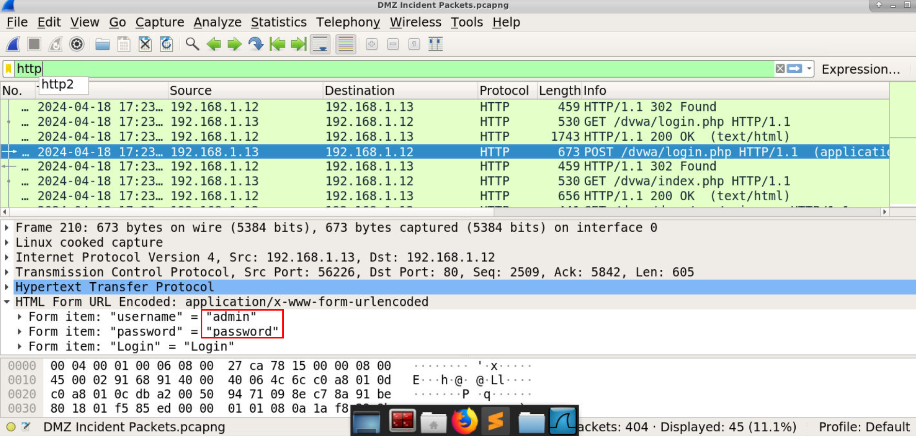Image resolution: width=916 pixels, height=436 pixels.
Task: Open the Statistics menu
Action: pyautogui.click(x=279, y=22)
